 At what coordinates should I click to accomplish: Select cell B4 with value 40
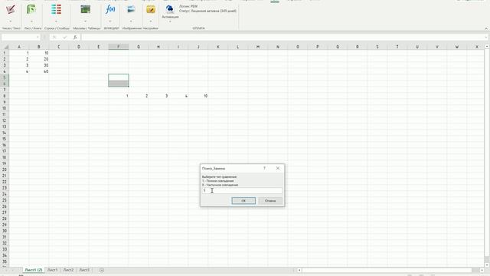[x=39, y=71]
